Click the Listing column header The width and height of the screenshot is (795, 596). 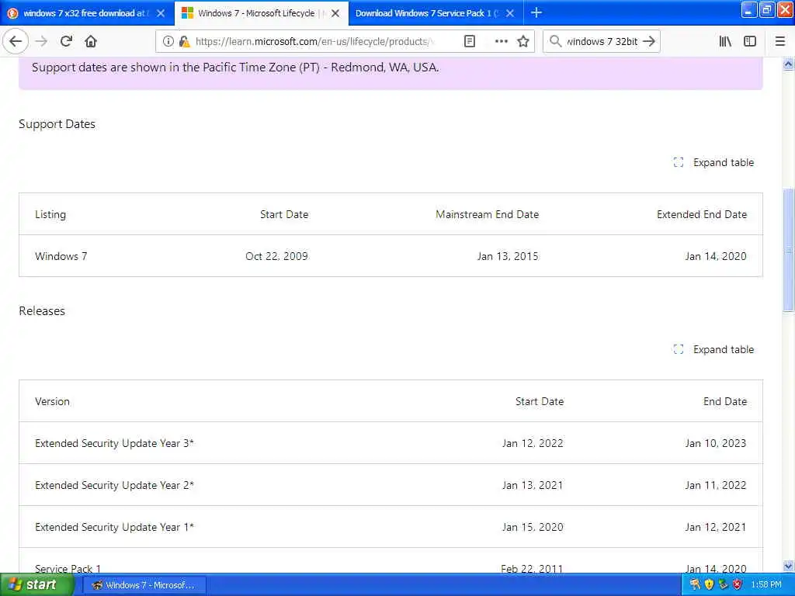pyautogui.click(x=50, y=214)
